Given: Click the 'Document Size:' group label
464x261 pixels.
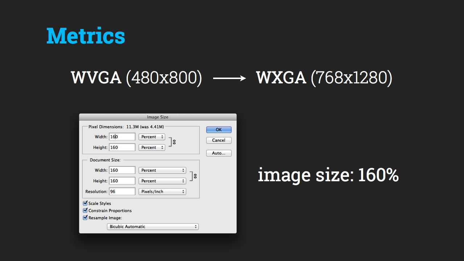Looking at the screenshot, I should coord(105,160).
